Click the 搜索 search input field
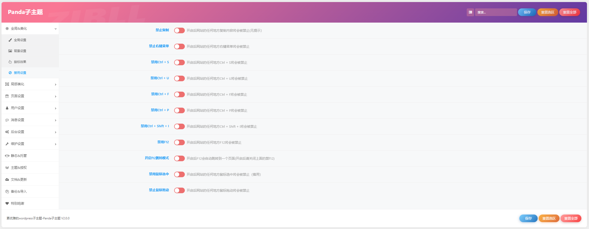 496,12
